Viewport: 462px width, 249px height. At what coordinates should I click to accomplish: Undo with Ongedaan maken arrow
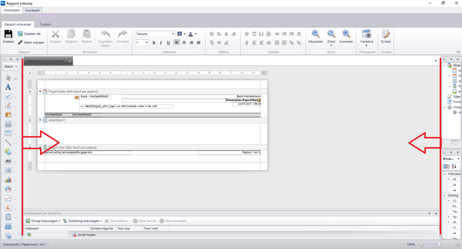pyautogui.click(x=105, y=34)
